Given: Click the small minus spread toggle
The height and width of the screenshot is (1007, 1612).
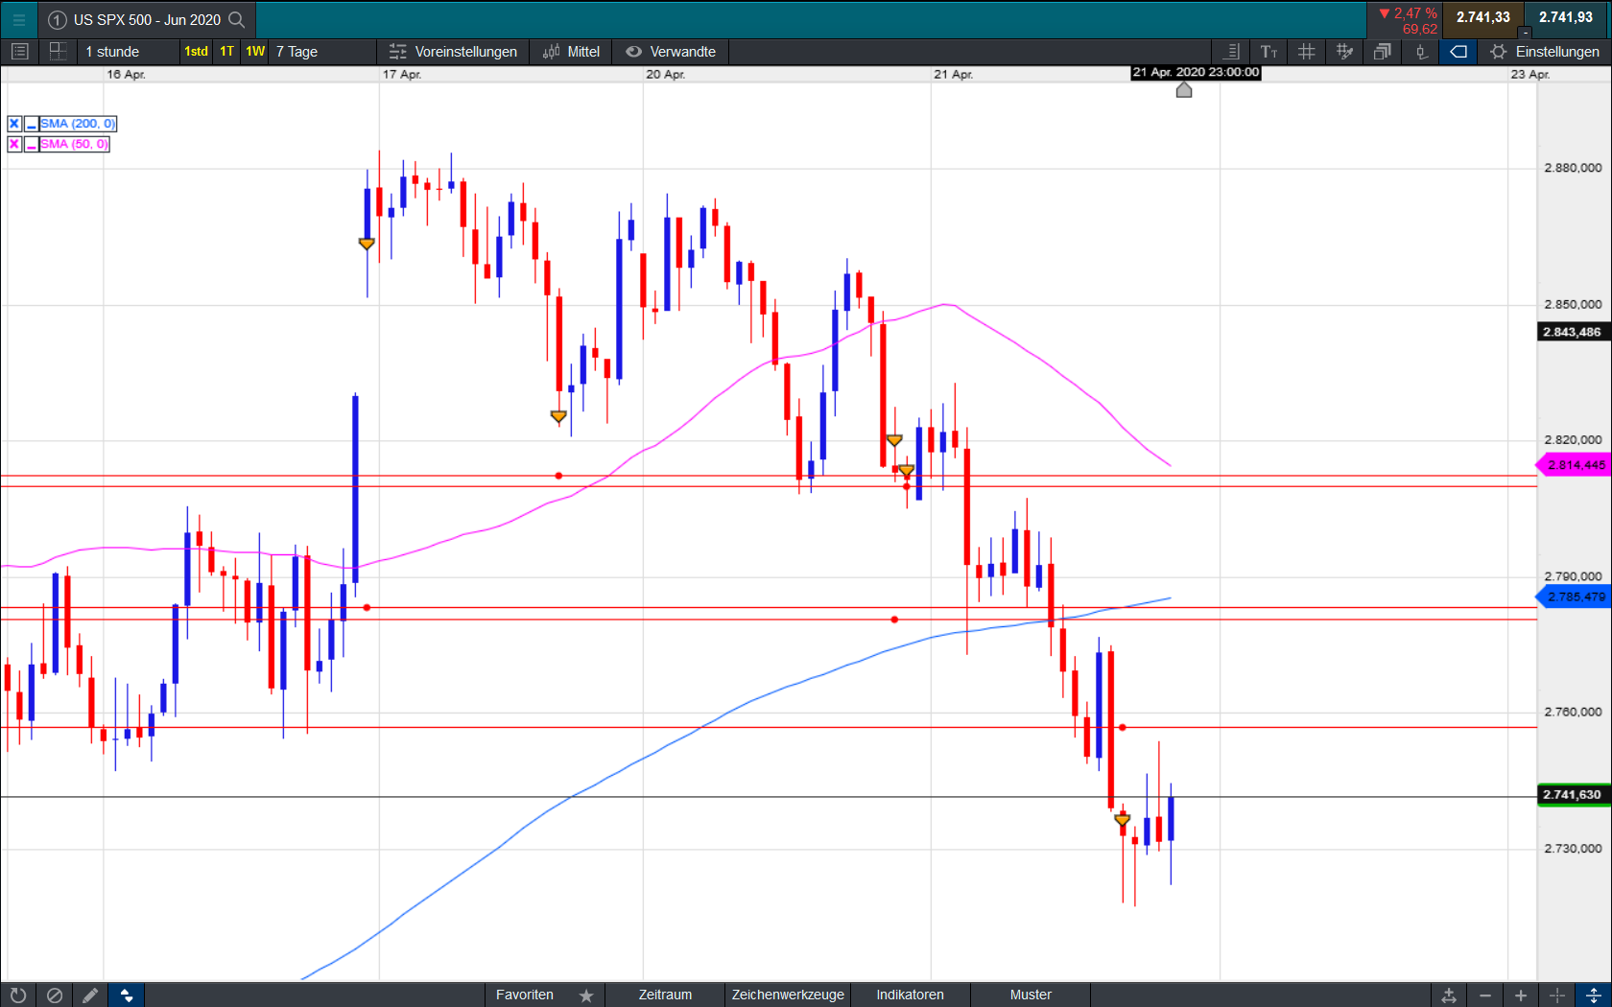Looking at the screenshot, I should [x=1525, y=34].
